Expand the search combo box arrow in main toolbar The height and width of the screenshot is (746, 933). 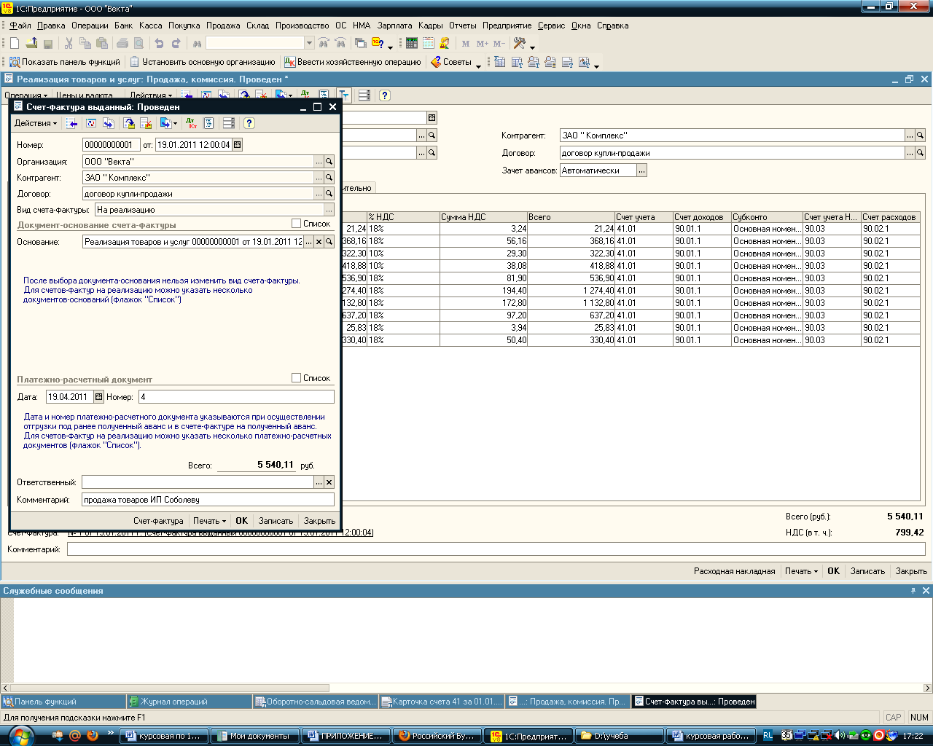pyautogui.click(x=309, y=43)
